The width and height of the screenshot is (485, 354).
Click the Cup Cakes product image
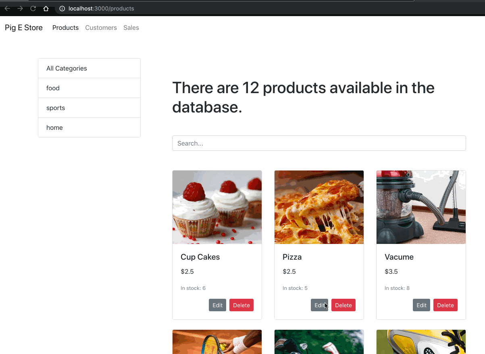pyautogui.click(x=217, y=207)
